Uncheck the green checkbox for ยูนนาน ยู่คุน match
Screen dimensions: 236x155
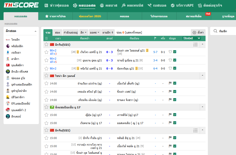point(175,60)
